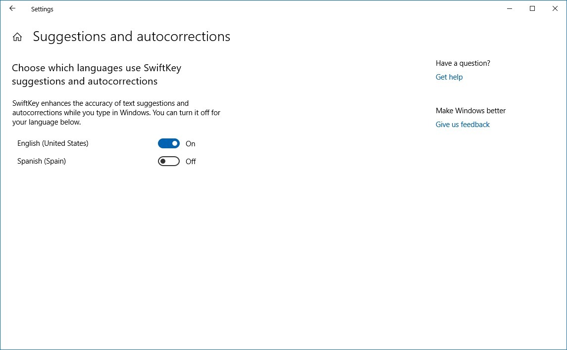Minimize the Settings window

tap(510, 9)
